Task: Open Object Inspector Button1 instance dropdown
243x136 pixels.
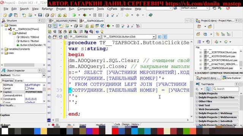Action: (x=44, y=76)
